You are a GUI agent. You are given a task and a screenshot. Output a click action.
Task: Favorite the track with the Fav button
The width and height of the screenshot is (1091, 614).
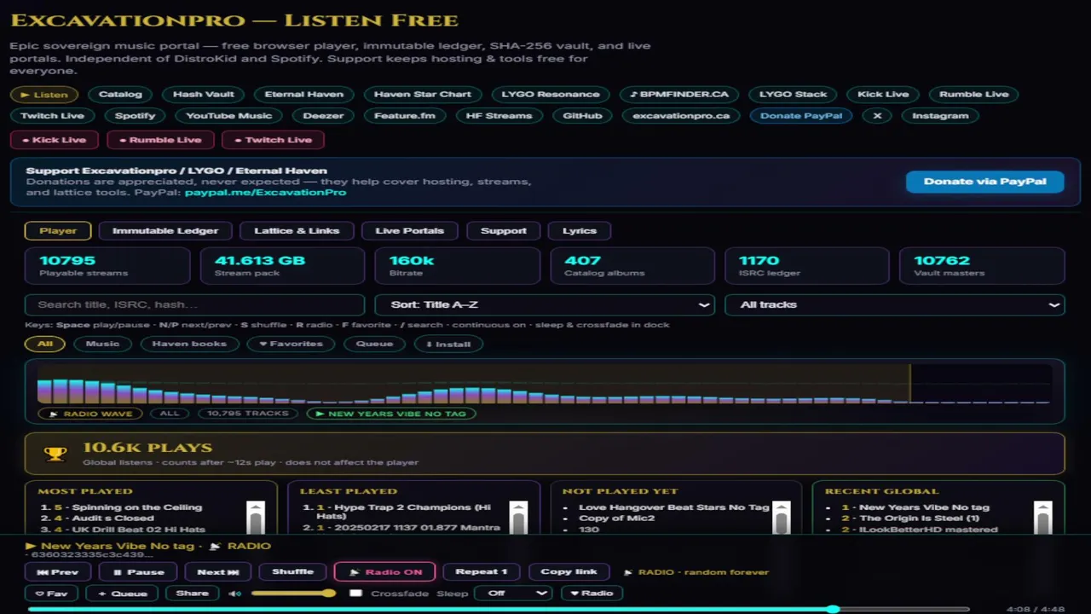(52, 594)
